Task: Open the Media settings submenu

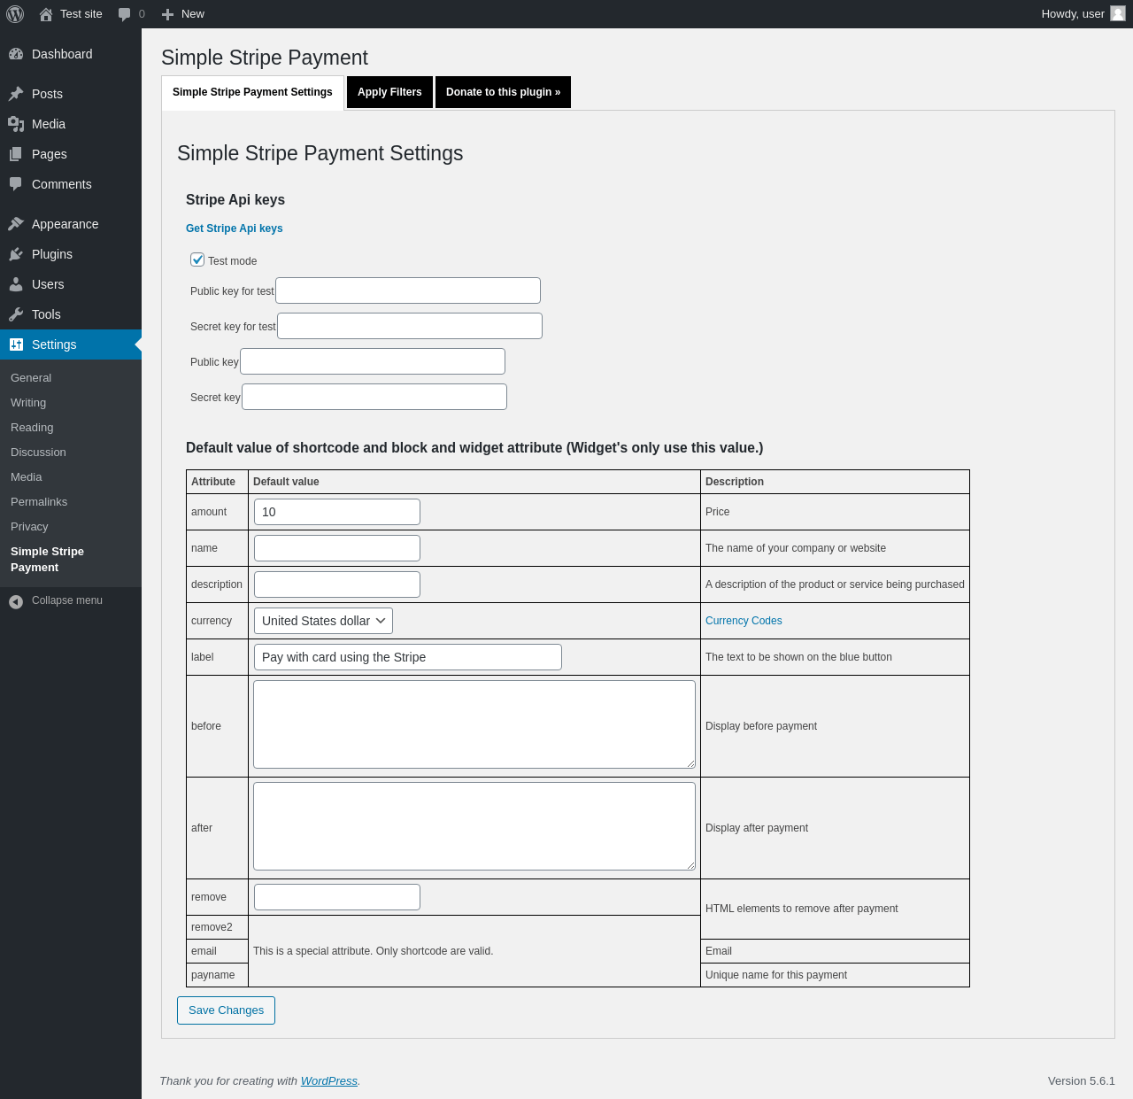Action: 27,477
